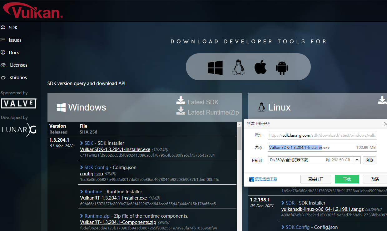Image resolution: width=387 pixels, height=231 pixels.
Task: Close the 新建下载任务 dialog
Action: coord(385,124)
